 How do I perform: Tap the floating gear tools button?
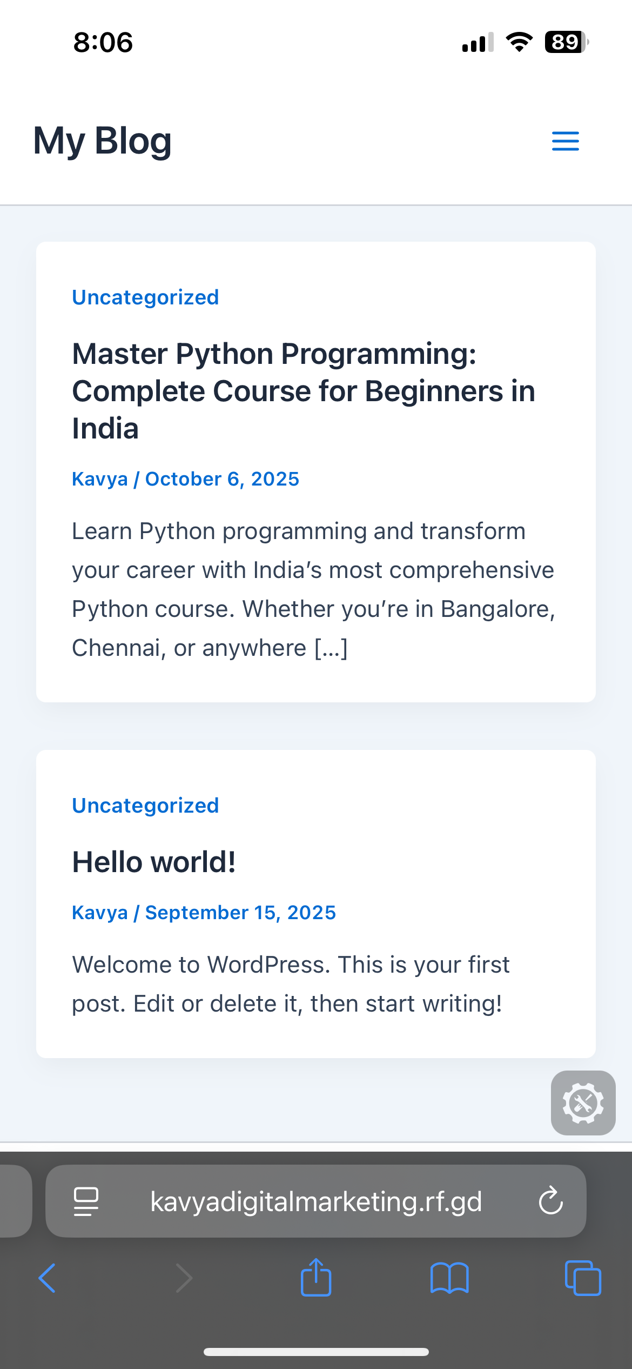(x=583, y=1103)
